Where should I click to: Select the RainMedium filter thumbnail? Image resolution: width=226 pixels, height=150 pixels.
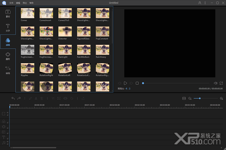tap(84, 50)
